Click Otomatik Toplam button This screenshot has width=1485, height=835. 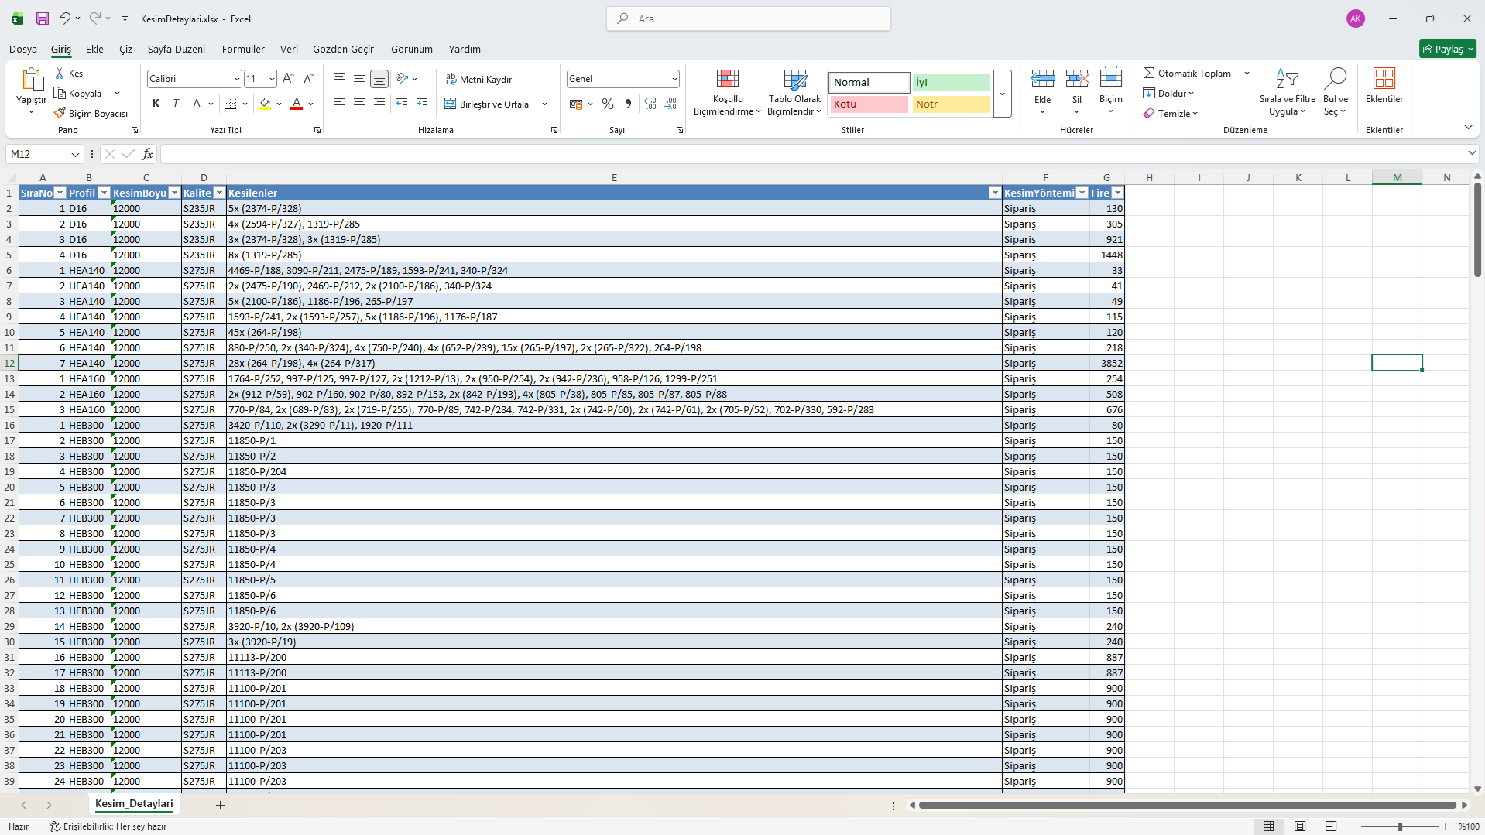(x=1188, y=73)
